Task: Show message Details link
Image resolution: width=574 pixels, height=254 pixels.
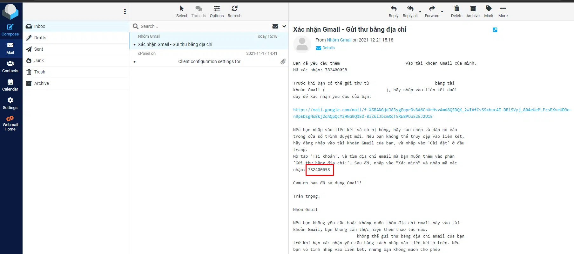Action: click(328, 48)
